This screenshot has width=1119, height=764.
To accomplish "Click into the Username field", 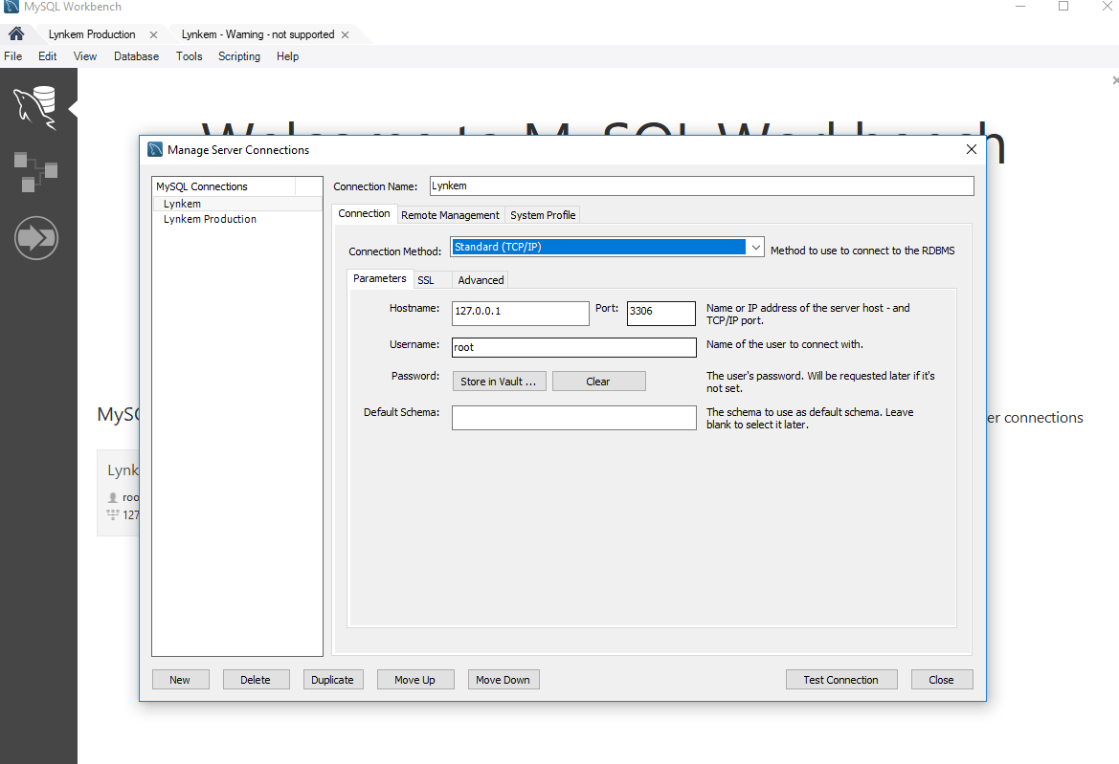I will click(573, 347).
